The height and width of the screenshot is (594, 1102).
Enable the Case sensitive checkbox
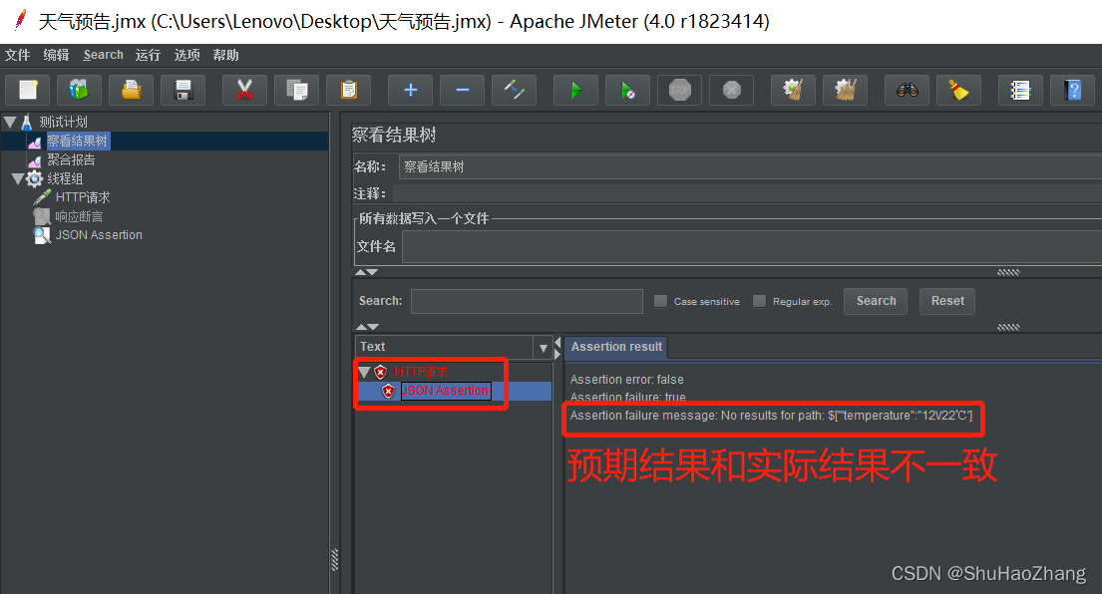[x=660, y=301]
